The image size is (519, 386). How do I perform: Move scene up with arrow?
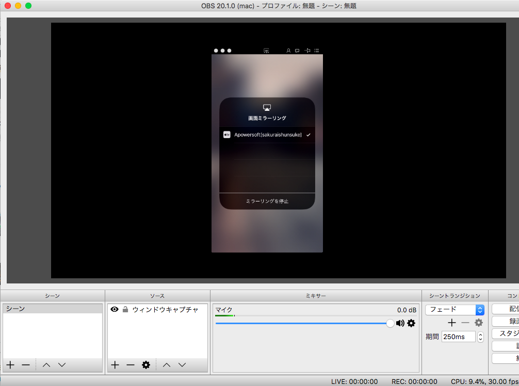46,365
